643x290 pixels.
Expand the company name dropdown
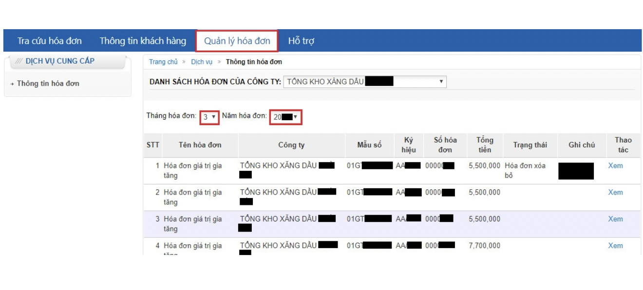click(364, 82)
